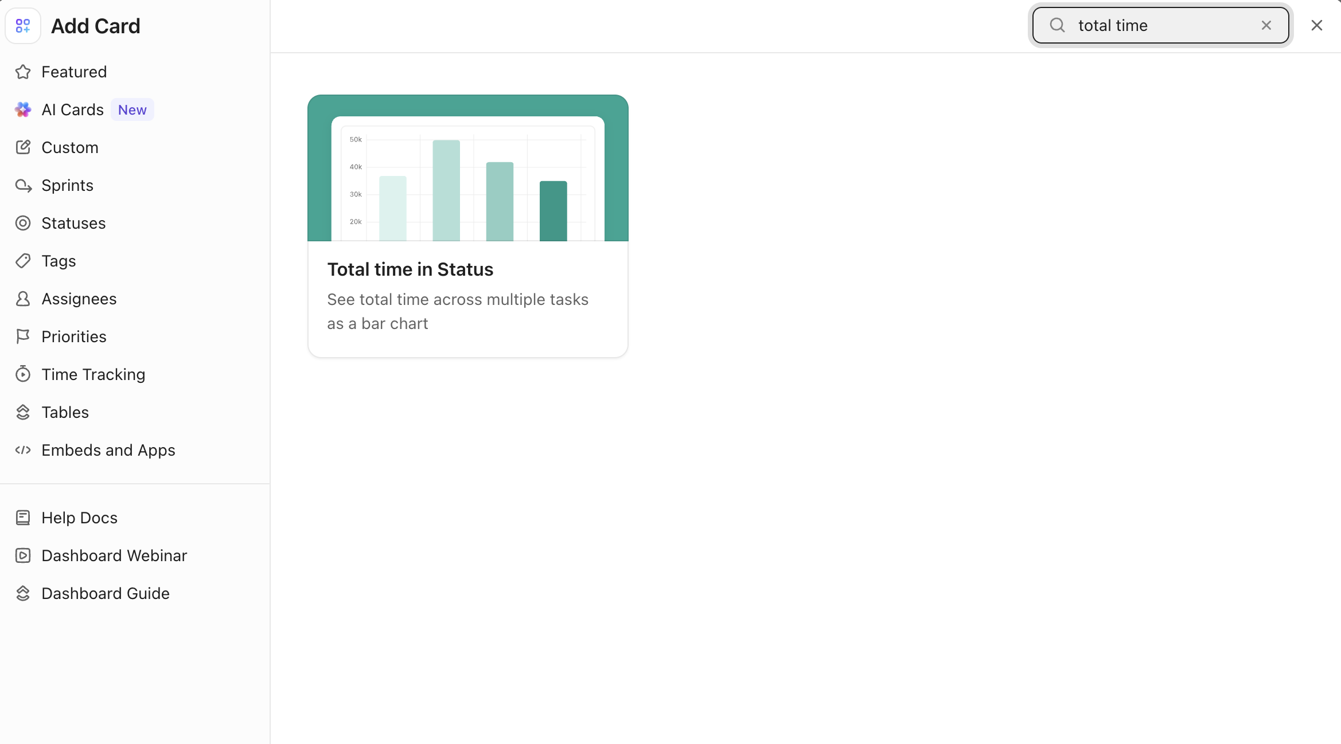Viewport: 1341px width, 744px height.
Task: Open the Help Docs link
Action: pos(79,518)
